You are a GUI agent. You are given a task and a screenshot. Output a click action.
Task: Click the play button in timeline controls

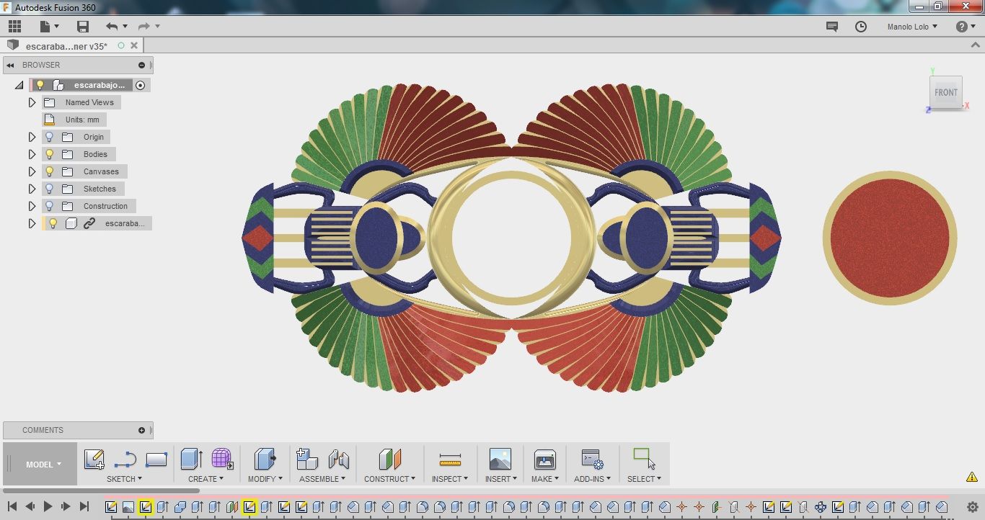(48, 506)
